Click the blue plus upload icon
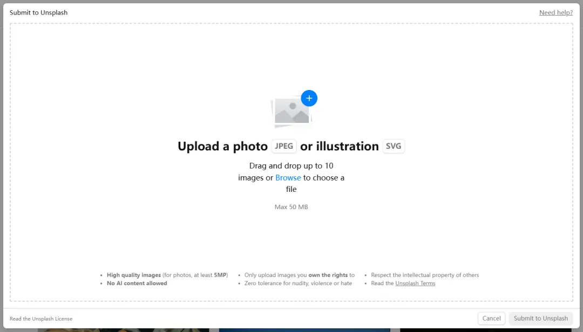This screenshot has width=583, height=332. [309, 99]
